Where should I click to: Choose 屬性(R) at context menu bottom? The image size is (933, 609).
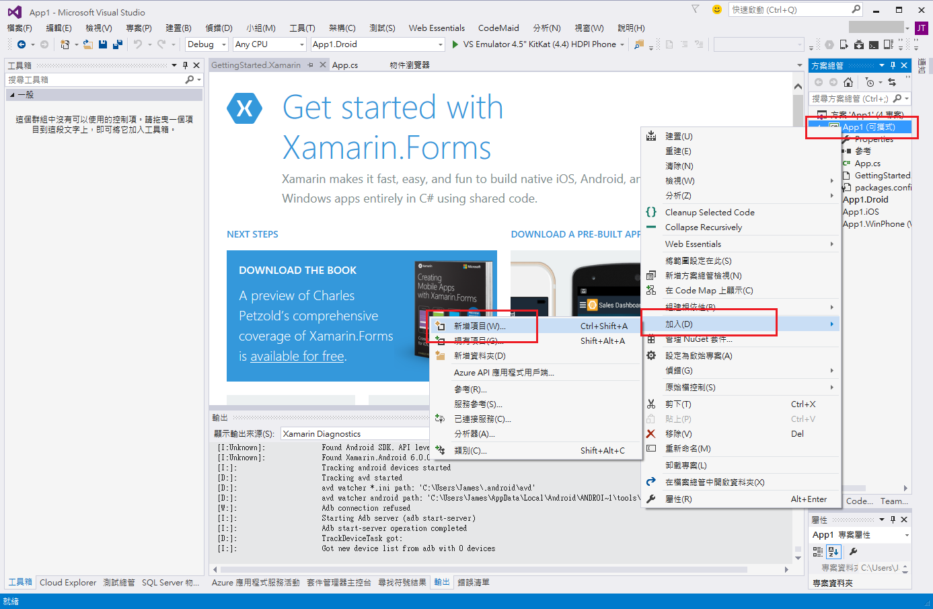tap(741, 499)
